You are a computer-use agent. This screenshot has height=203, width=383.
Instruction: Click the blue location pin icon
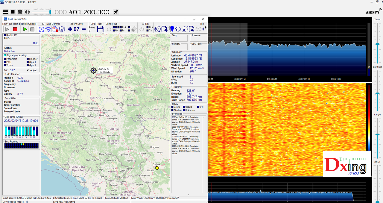click(x=171, y=29)
